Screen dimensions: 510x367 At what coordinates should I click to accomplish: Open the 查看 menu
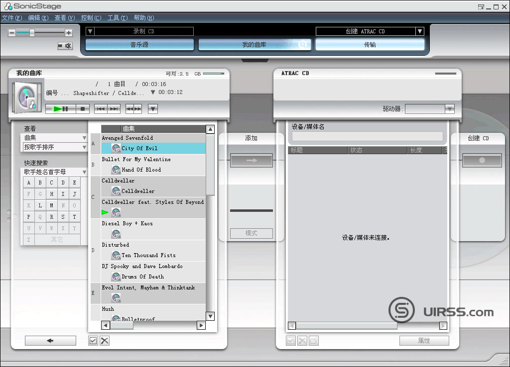pyautogui.click(x=64, y=17)
